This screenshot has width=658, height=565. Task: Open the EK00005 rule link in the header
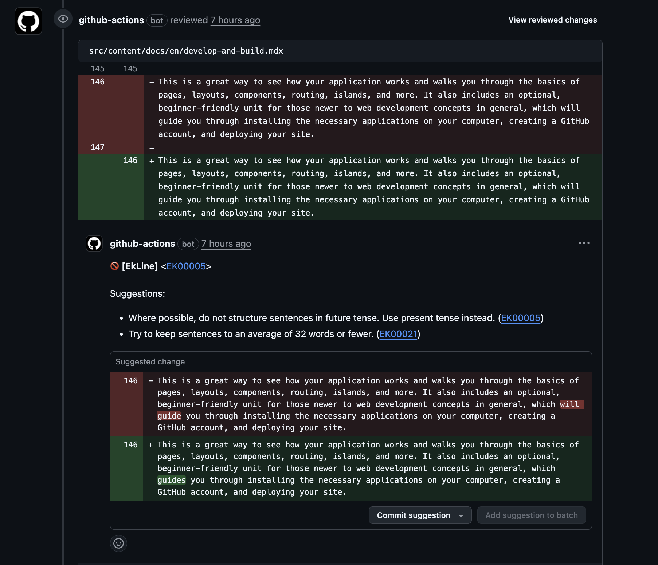[x=186, y=266]
